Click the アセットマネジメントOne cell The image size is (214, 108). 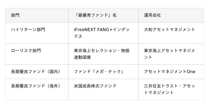tap(170, 72)
